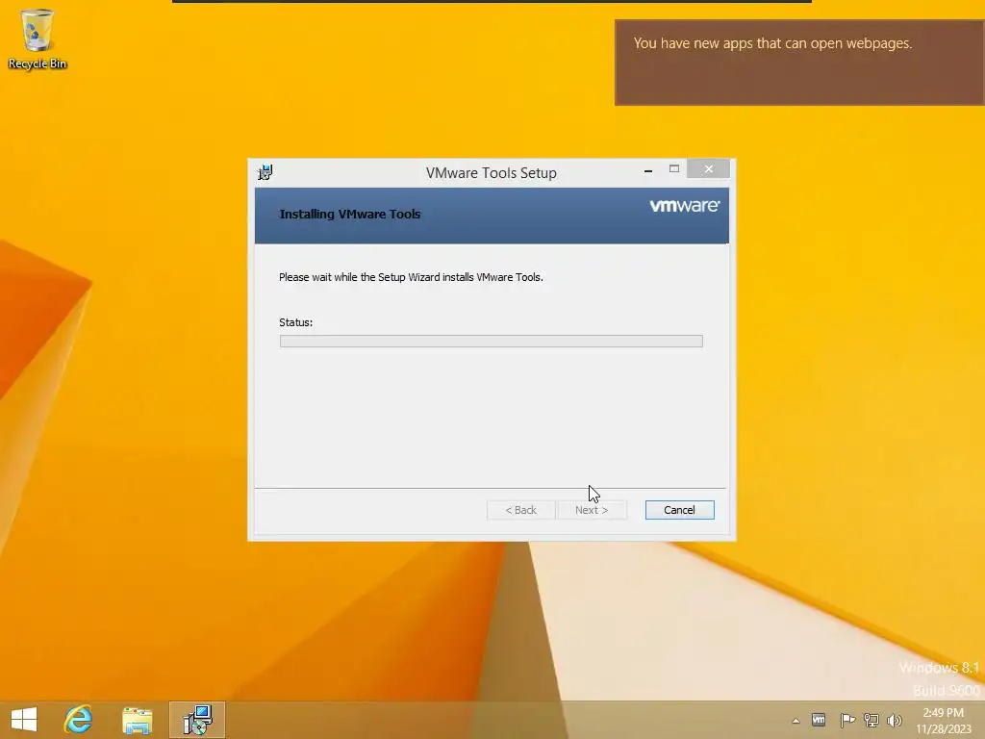Close the VMware Tools Setup window
Screen dimensions: 985x739
709,169
